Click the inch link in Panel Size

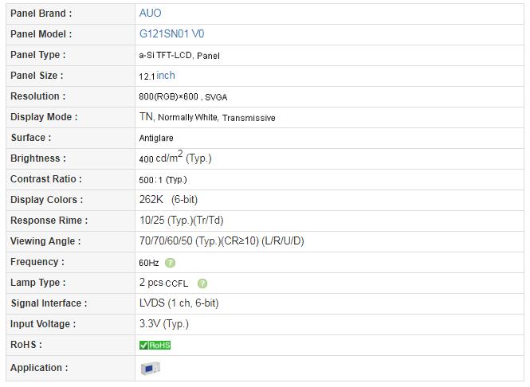166,76
